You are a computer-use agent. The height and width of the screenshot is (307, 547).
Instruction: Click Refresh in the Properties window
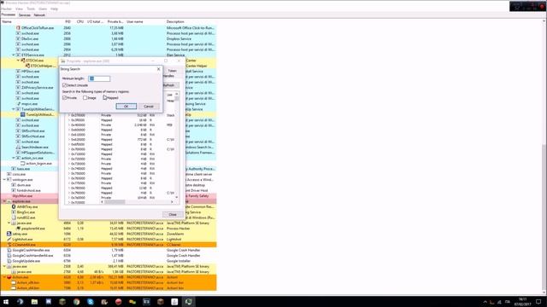169,85
